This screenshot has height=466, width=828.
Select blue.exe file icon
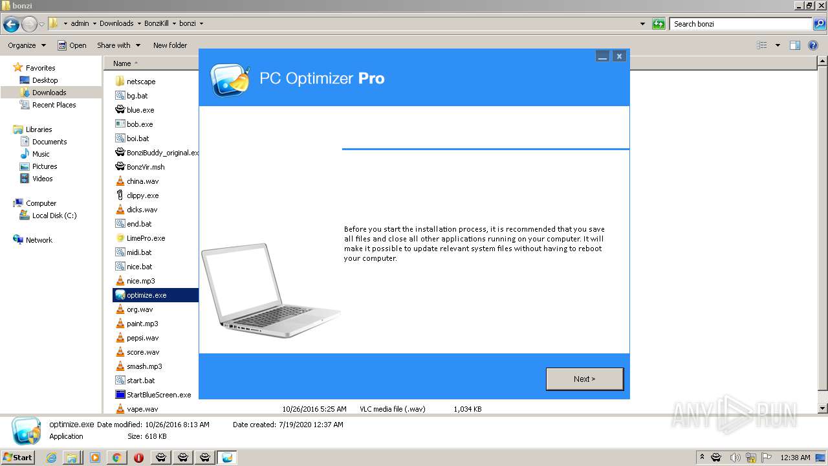[120, 110]
